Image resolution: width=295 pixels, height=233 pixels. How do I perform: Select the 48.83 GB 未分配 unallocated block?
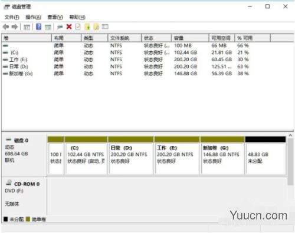tap(265, 155)
